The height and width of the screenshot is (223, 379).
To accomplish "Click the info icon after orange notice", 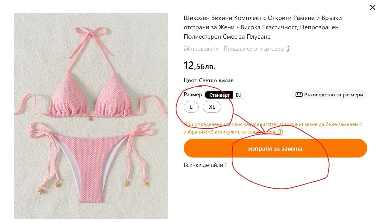I will 280,132.
